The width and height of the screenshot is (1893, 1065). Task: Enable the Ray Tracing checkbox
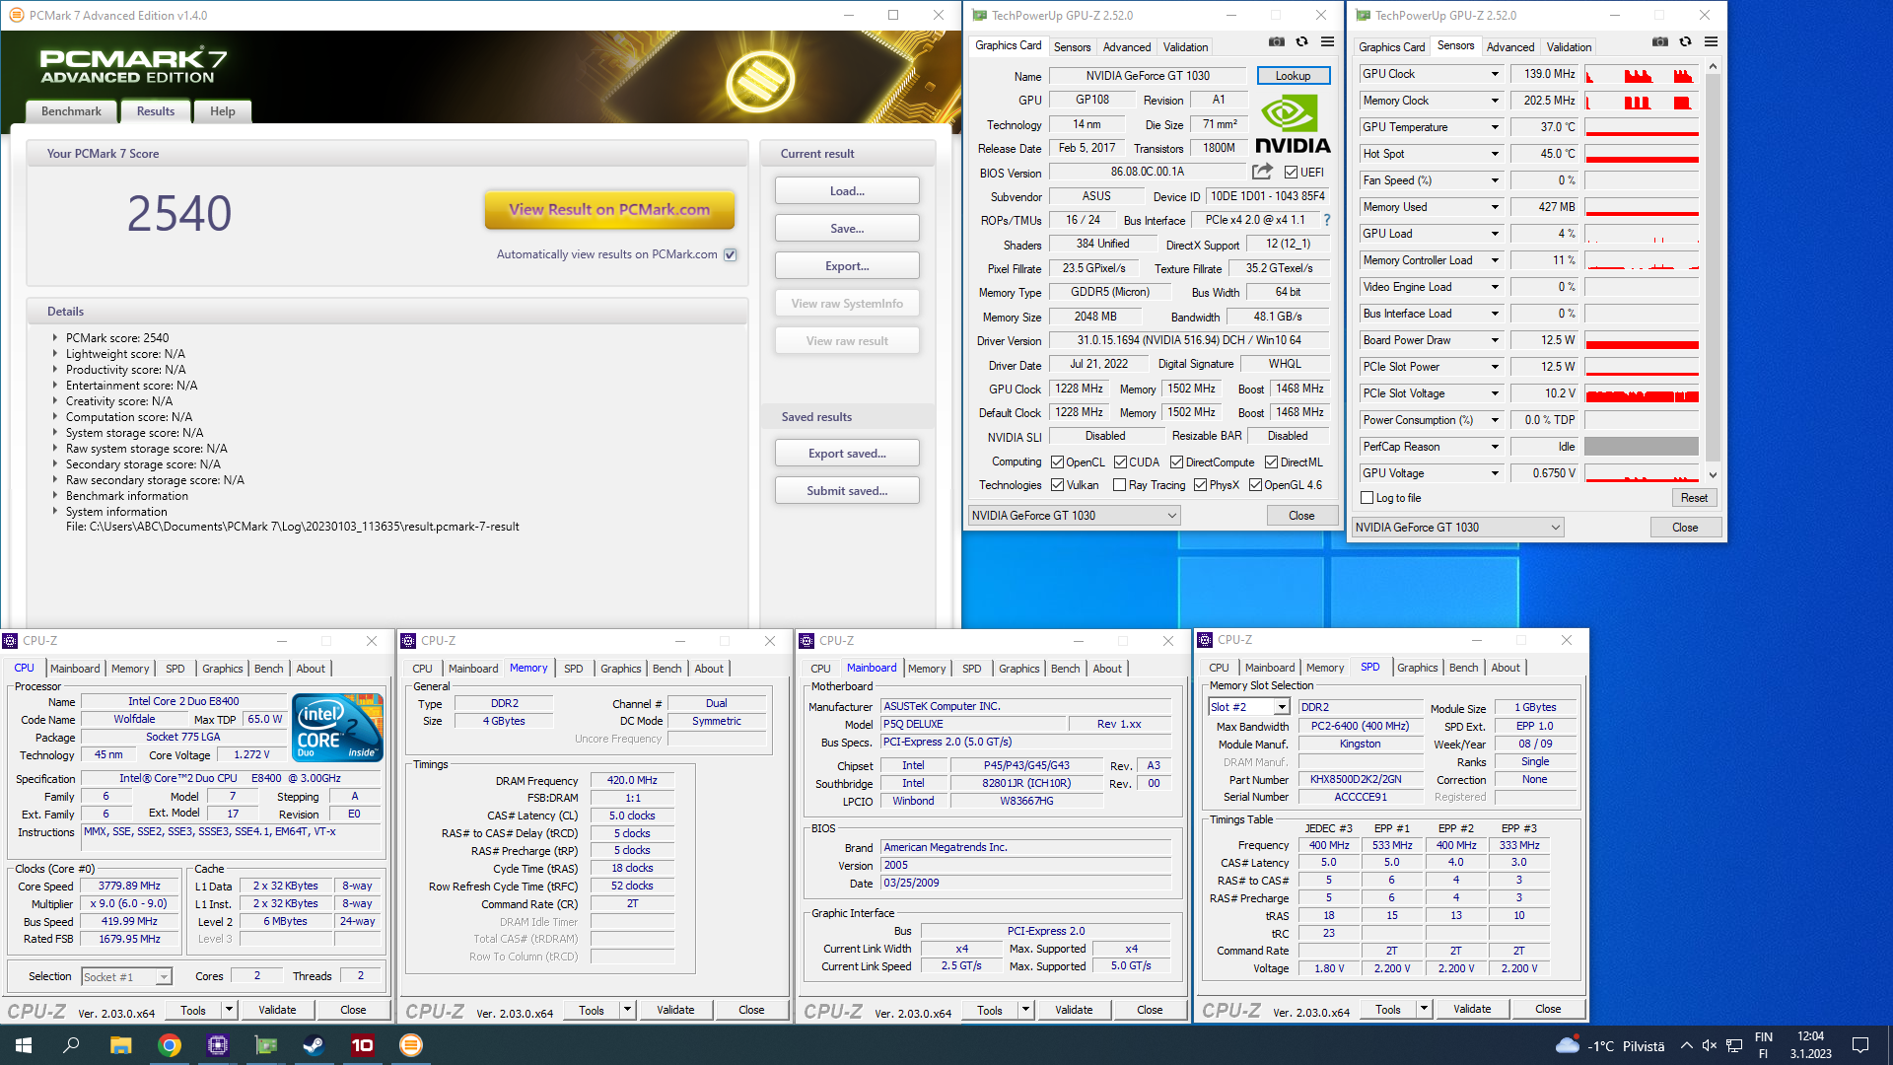[1119, 485]
